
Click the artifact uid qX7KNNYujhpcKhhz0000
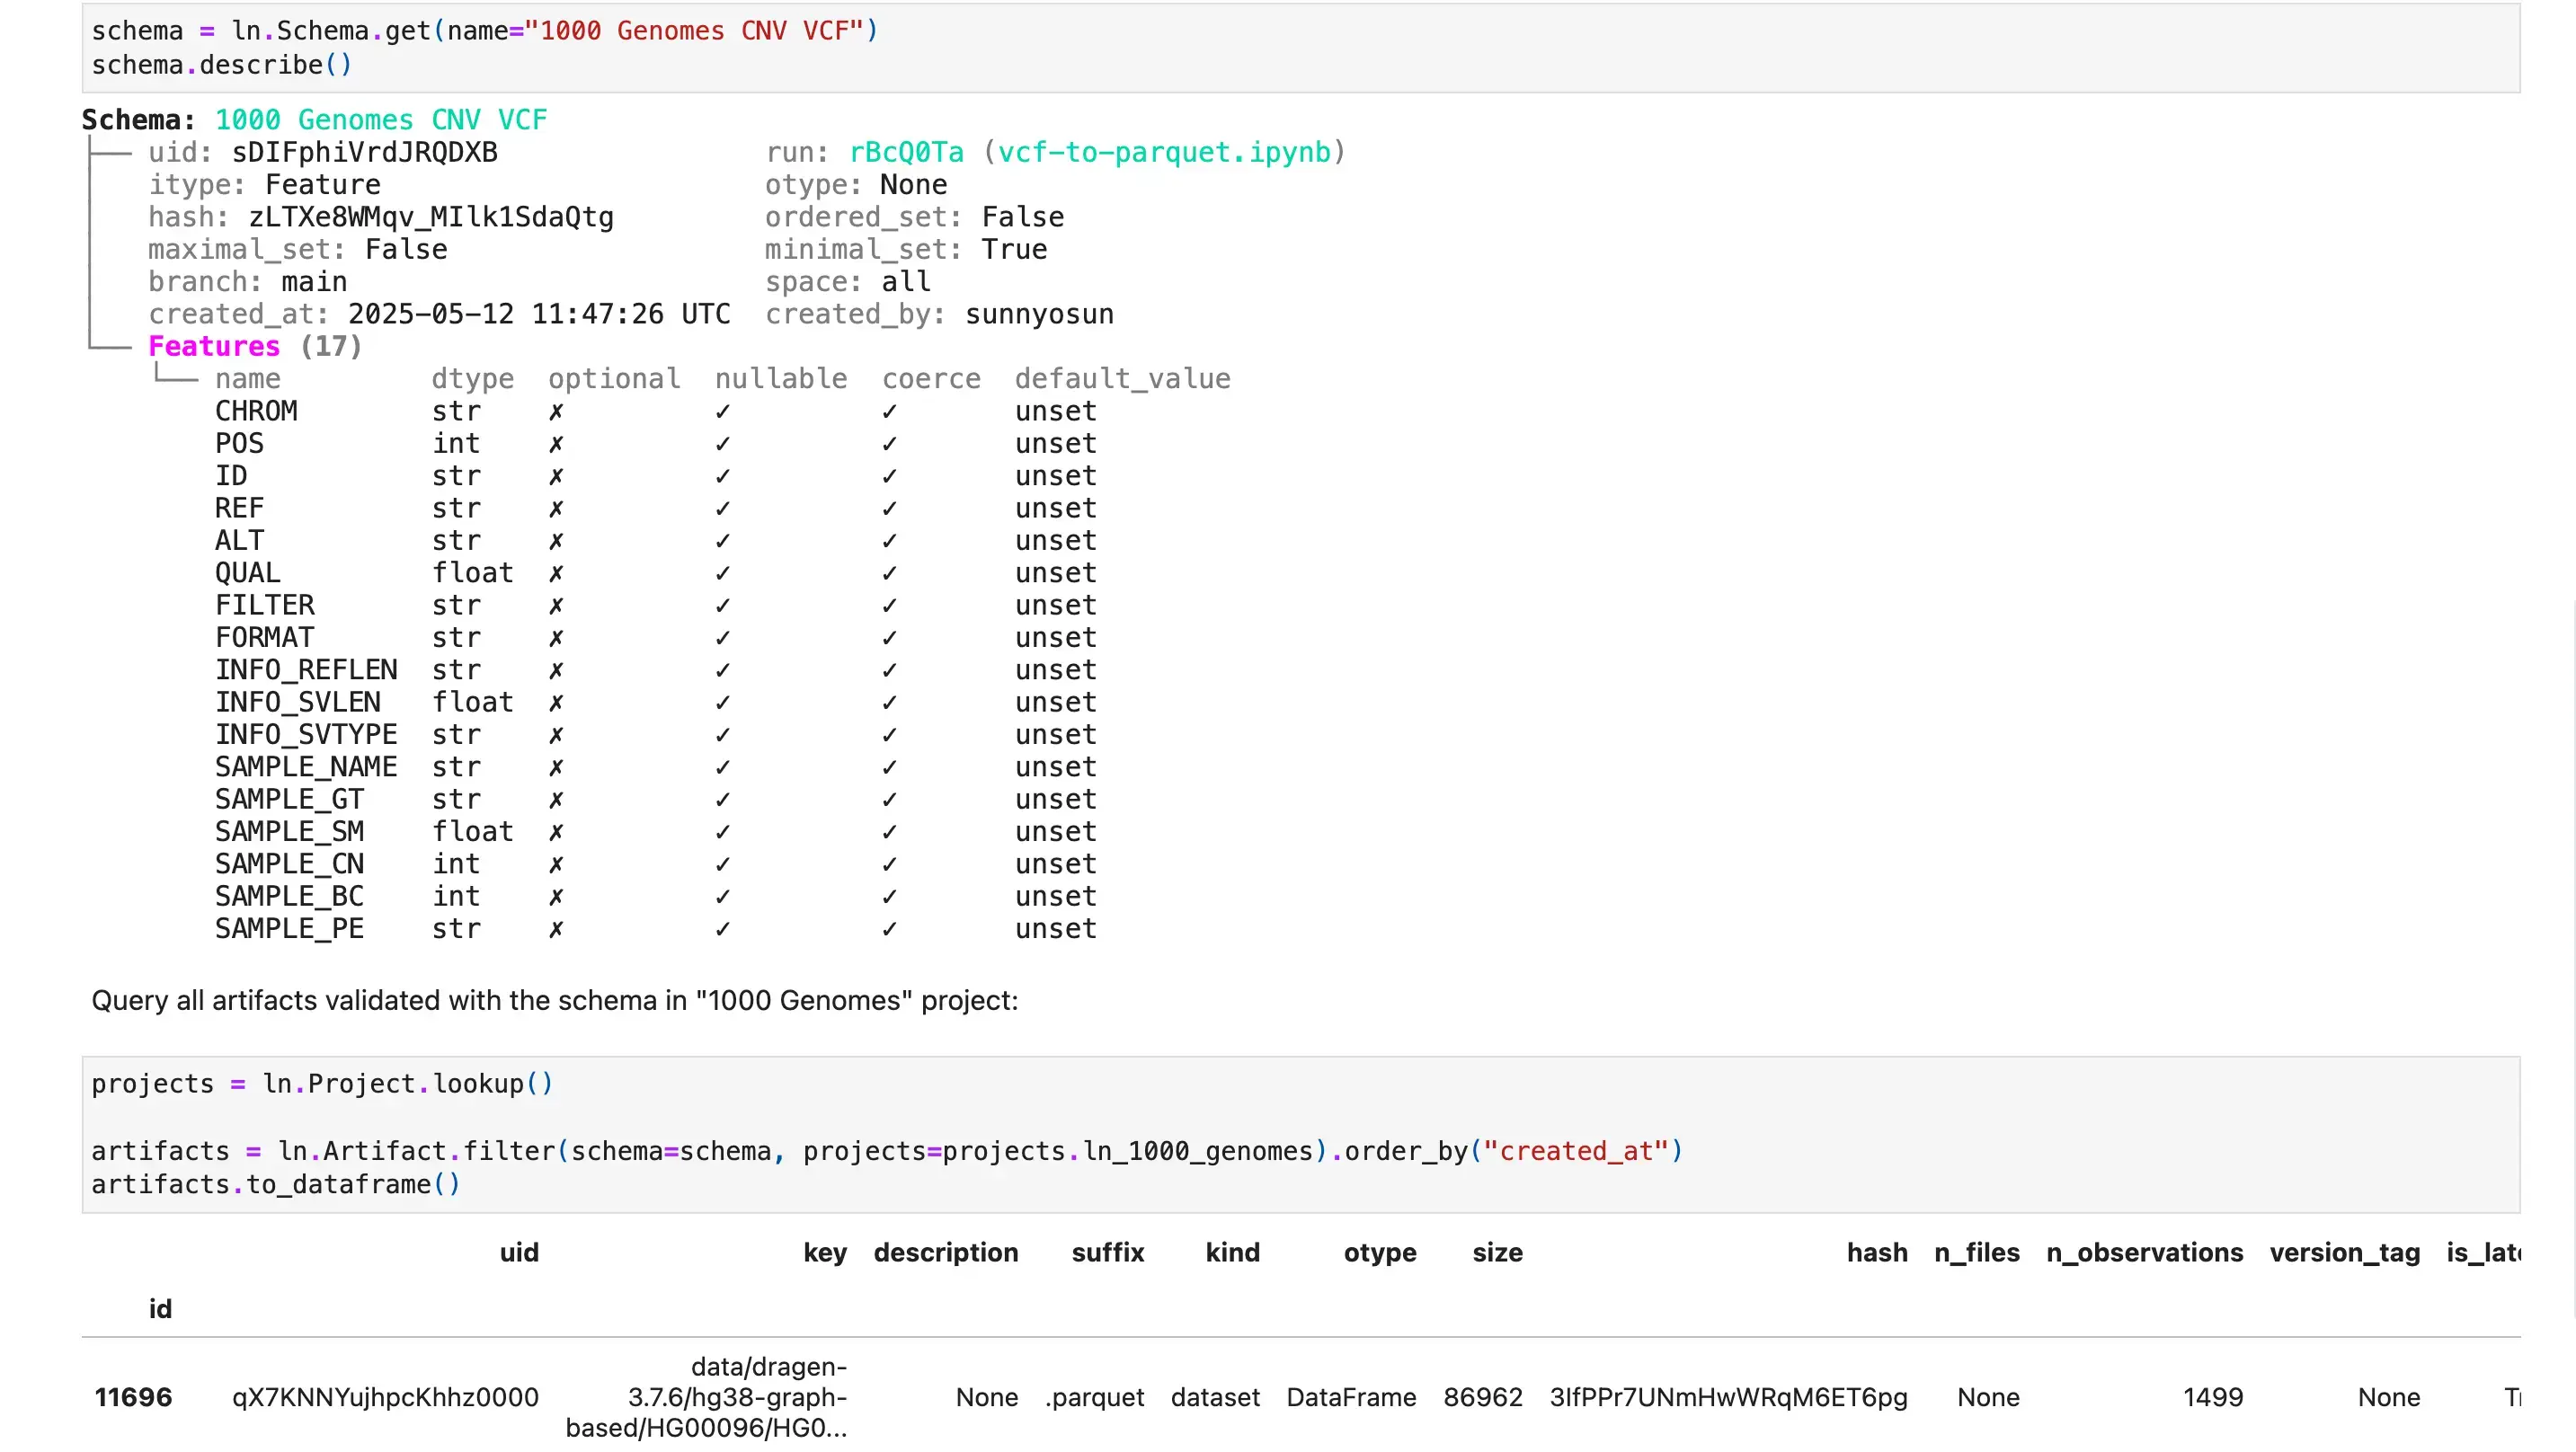click(x=386, y=1397)
